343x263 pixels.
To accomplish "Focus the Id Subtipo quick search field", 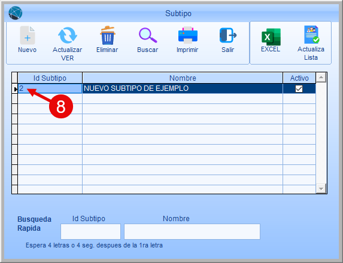I will pyautogui.click(x=90, y=231).
